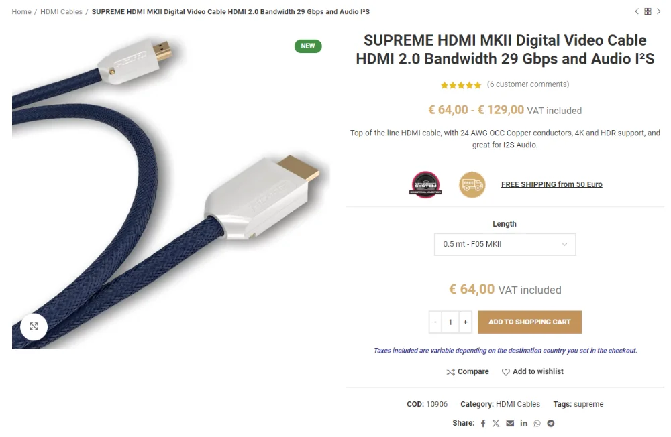Share product on Facebook

click(482, 424)
